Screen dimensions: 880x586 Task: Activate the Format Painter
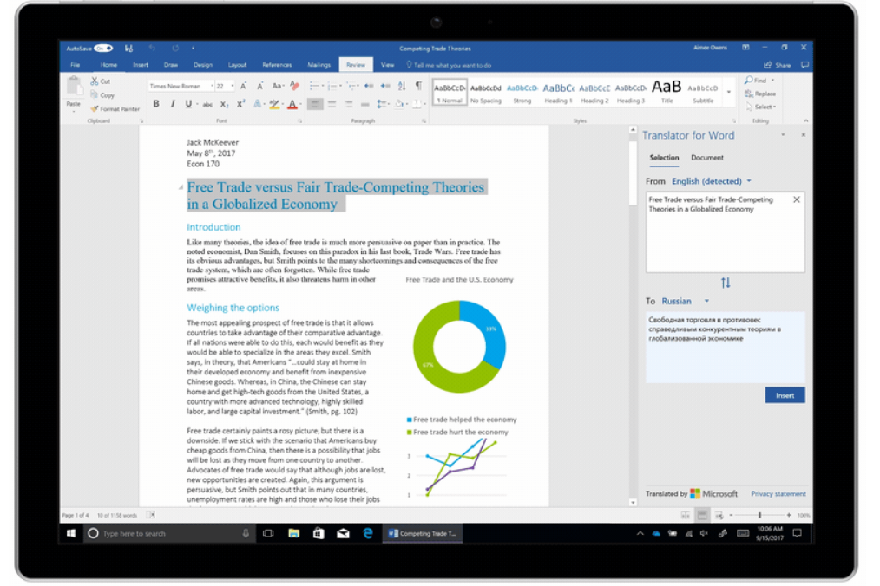[x=115, y=108]
